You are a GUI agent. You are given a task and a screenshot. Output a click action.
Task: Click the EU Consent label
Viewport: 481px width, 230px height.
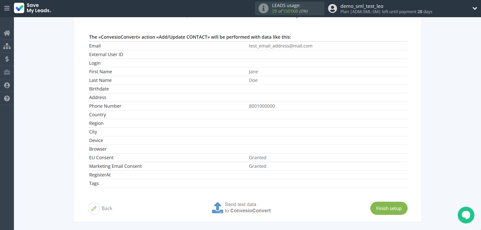(x=101, y=158)
